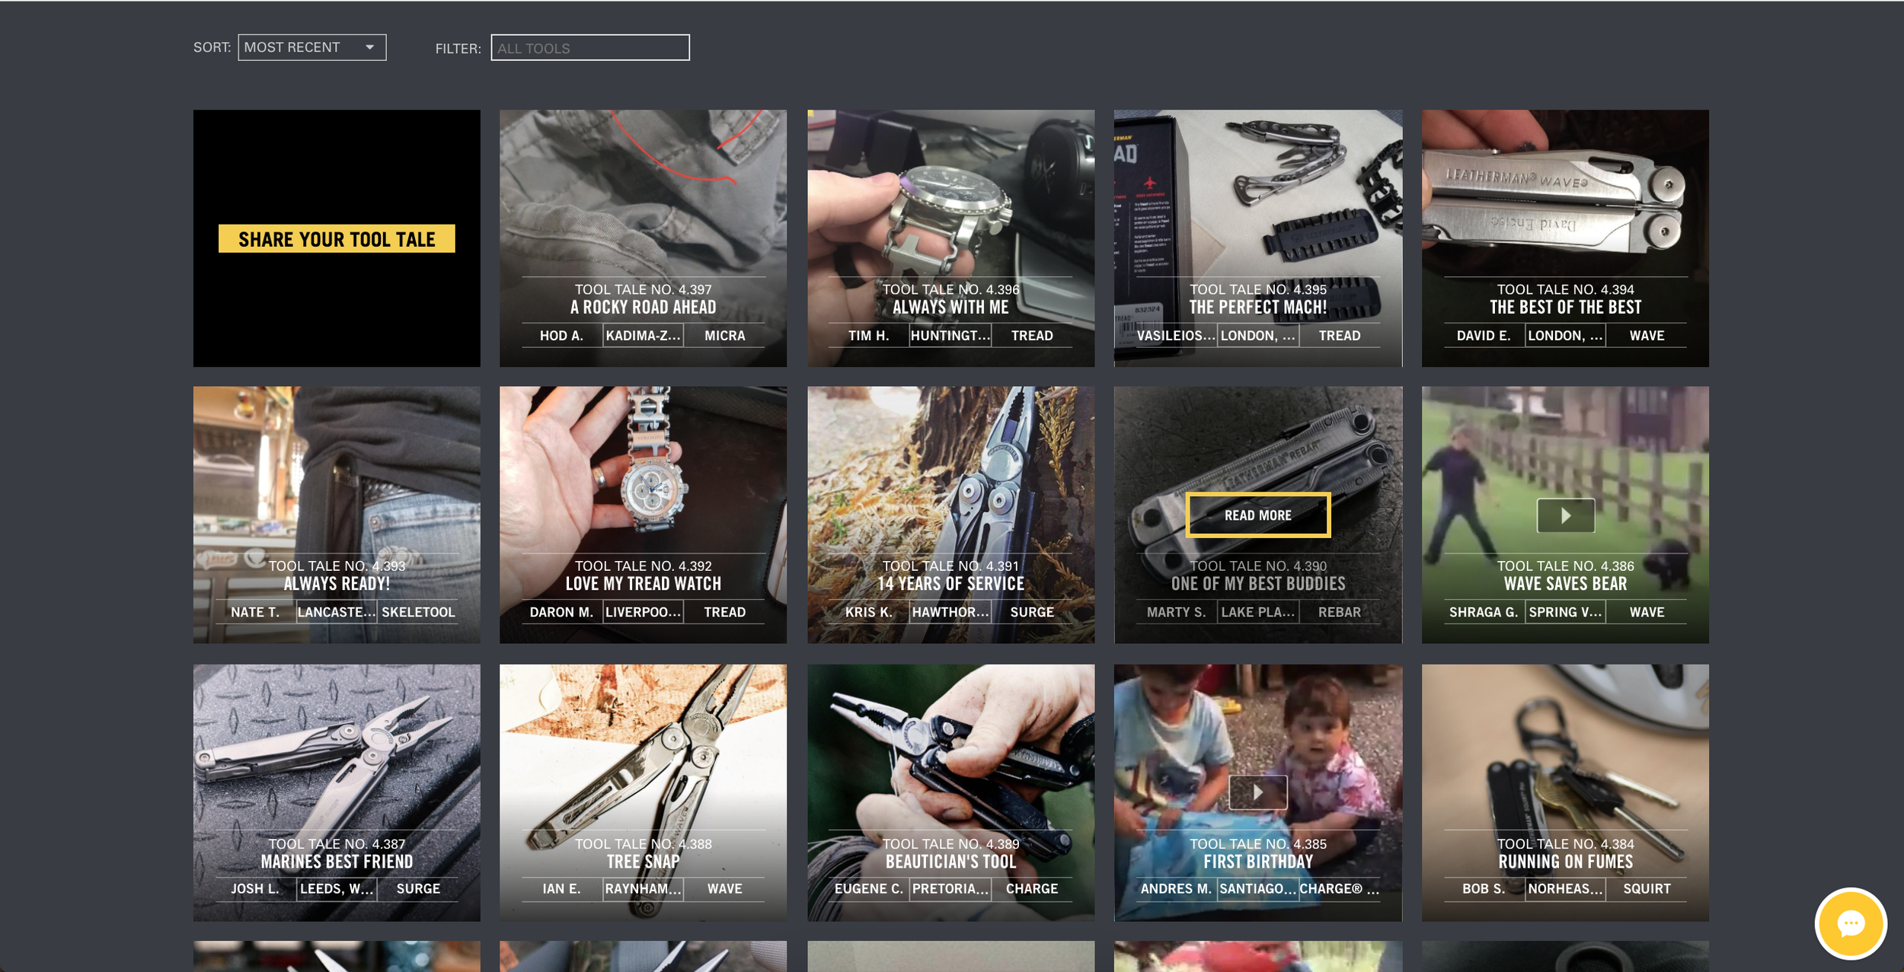This screenshot has height=972, width=1904.
Task: Click author EUGENE C.
Action: [x=868, y=888]
